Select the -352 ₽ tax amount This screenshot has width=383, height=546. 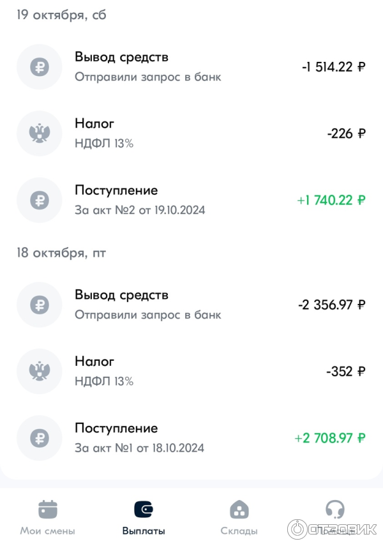click(x=345, y=371)
